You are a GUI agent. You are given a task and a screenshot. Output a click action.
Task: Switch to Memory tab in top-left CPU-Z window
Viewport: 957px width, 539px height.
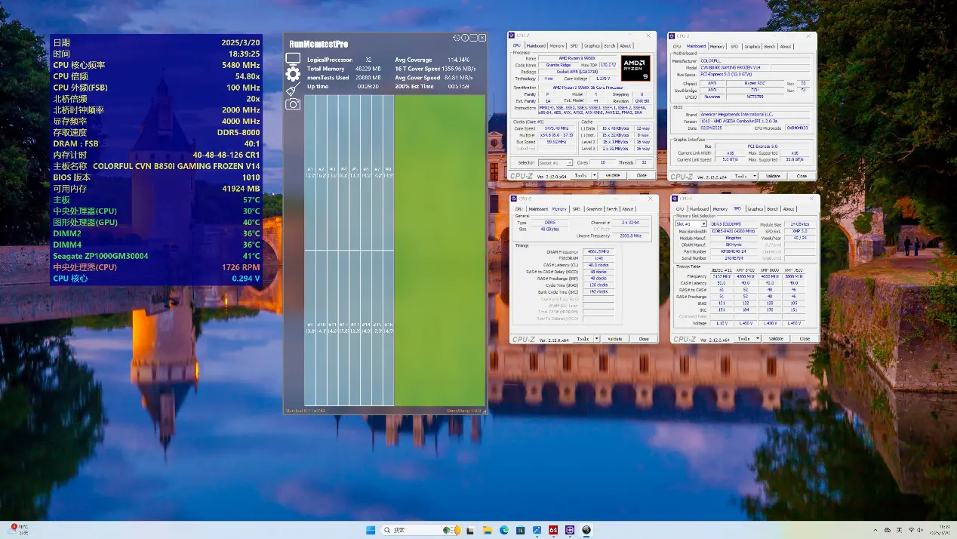click(557, 46)
